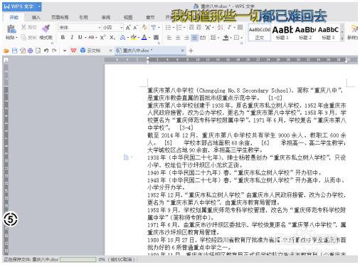Toggle Italic formatting
360x265 pixels.
tap(72, 38)
